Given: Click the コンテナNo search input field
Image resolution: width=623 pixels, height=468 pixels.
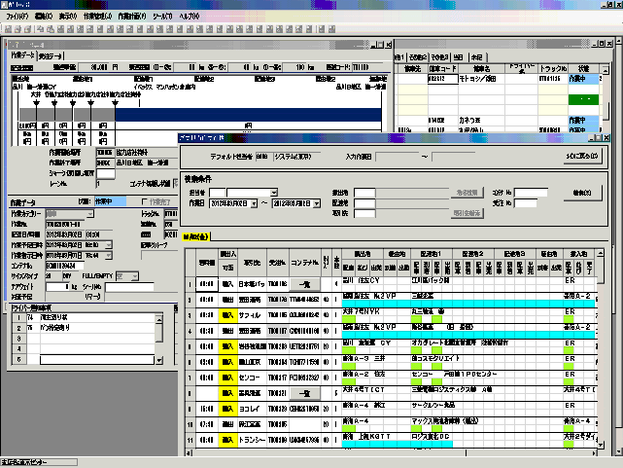Looking at the screenshot, I should coord(531,193).
